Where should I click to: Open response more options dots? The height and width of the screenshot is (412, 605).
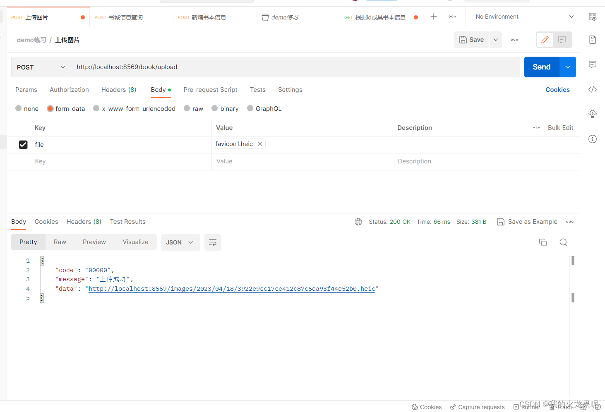point(570,222)
